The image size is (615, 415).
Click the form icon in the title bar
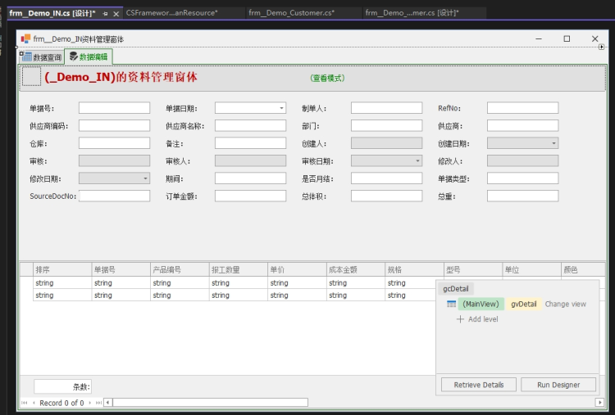(25, 38)
